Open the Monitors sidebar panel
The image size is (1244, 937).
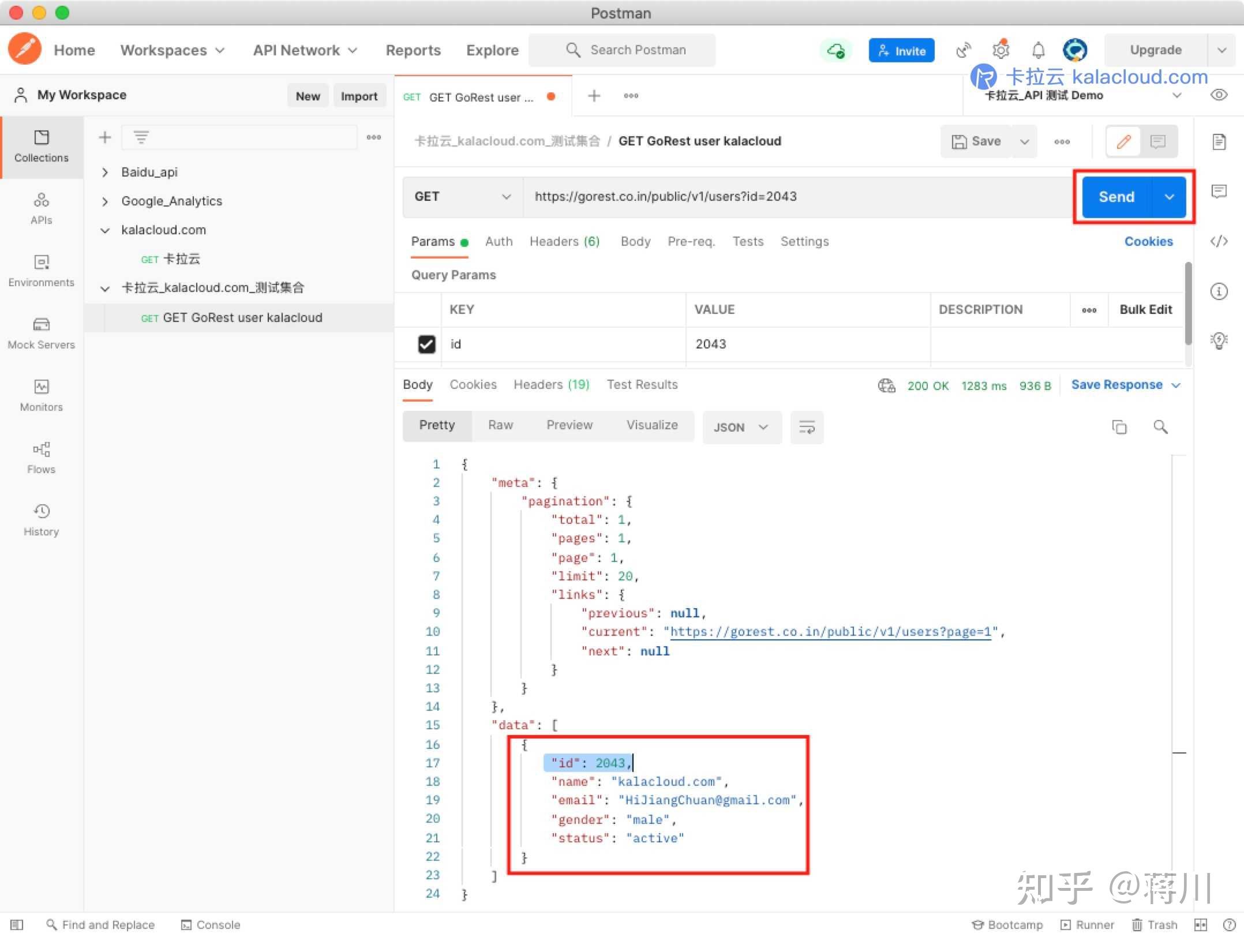(41, 396)
